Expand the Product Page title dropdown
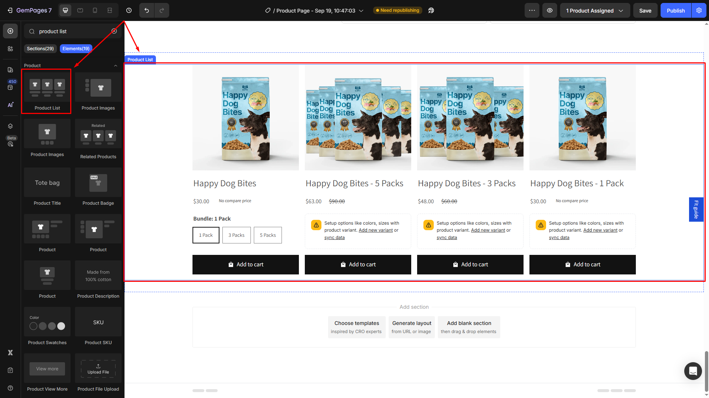The height and width of the screenshot is (398, 709). (361, 10)
